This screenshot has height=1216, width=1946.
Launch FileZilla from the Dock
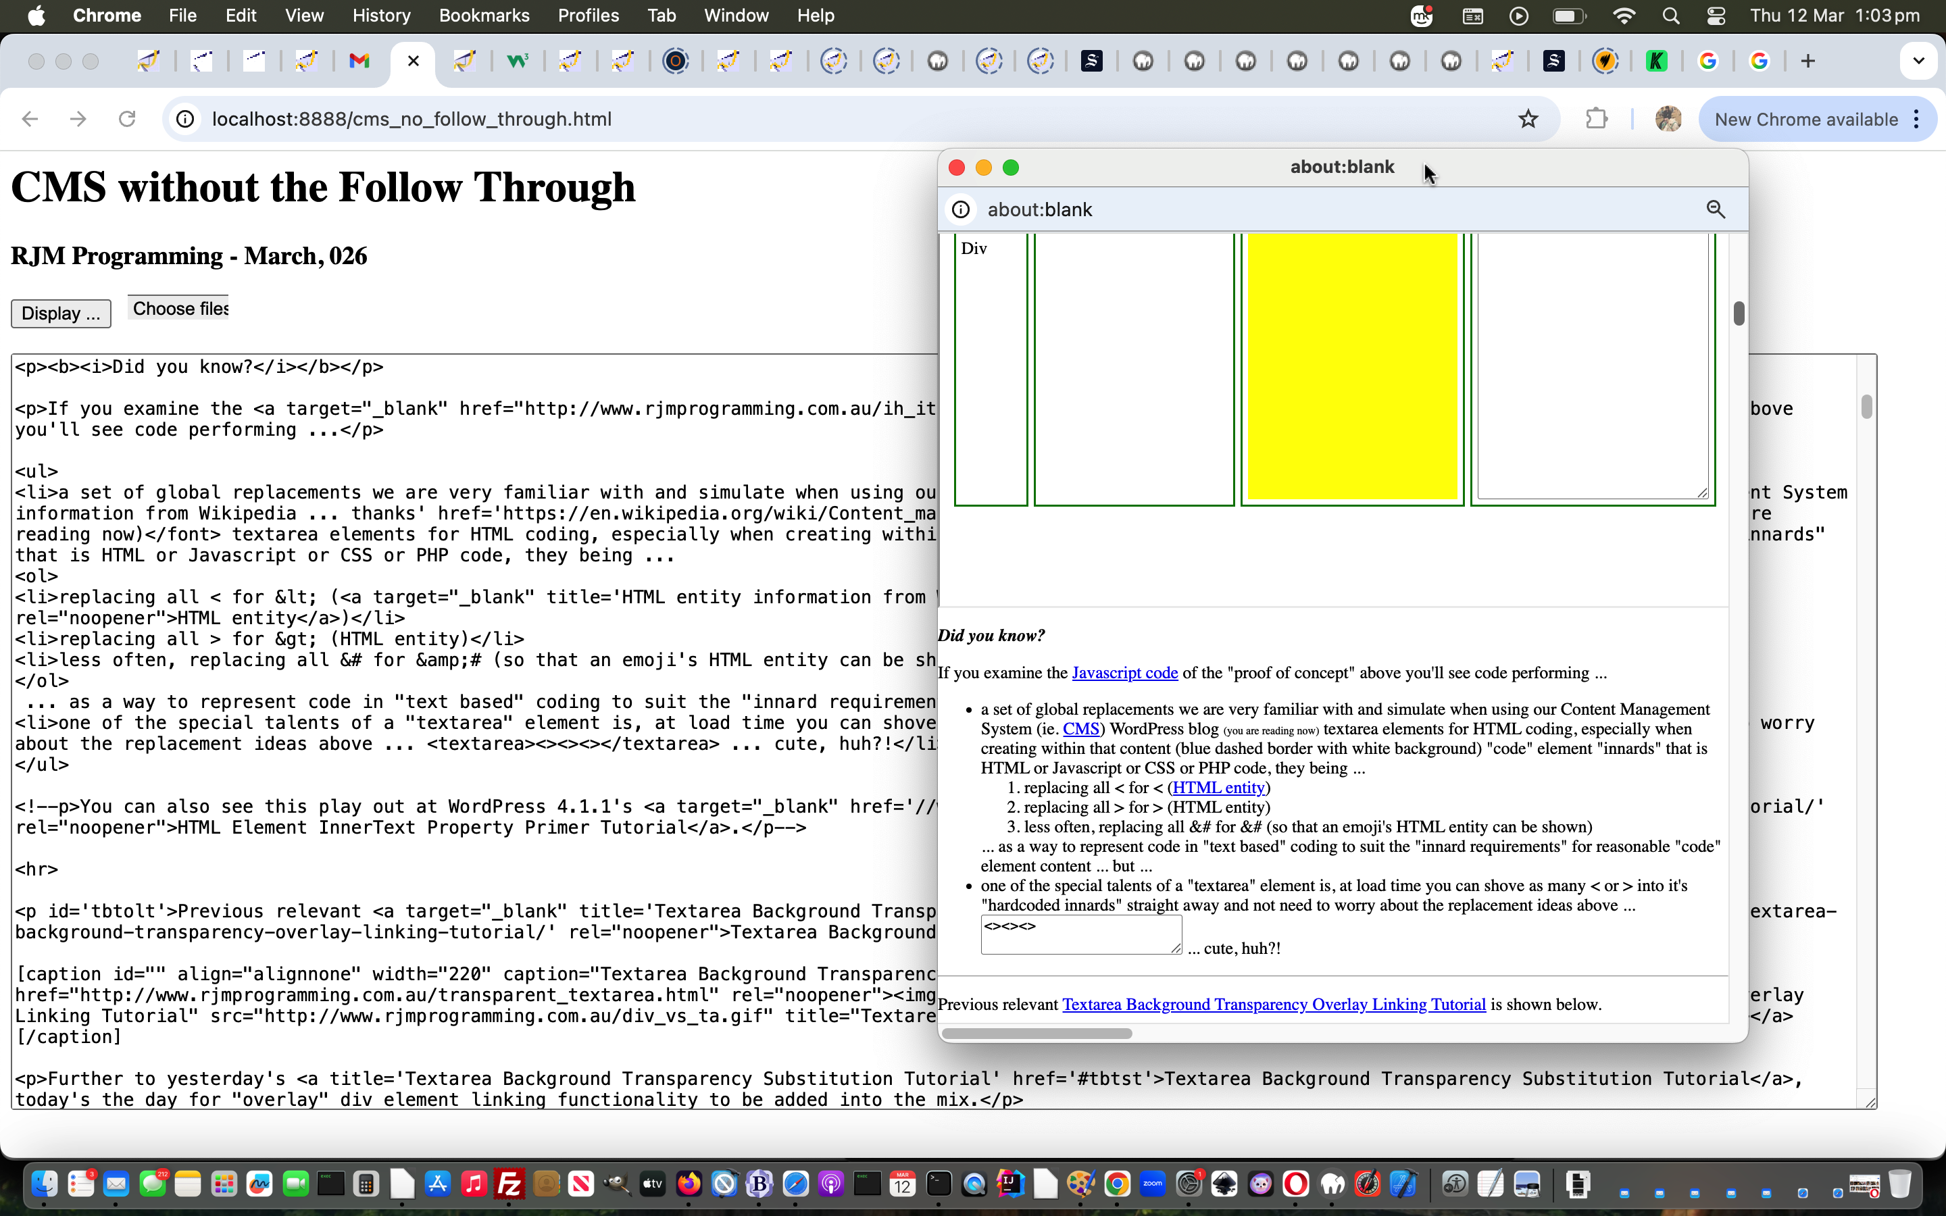pos(508,1183)
